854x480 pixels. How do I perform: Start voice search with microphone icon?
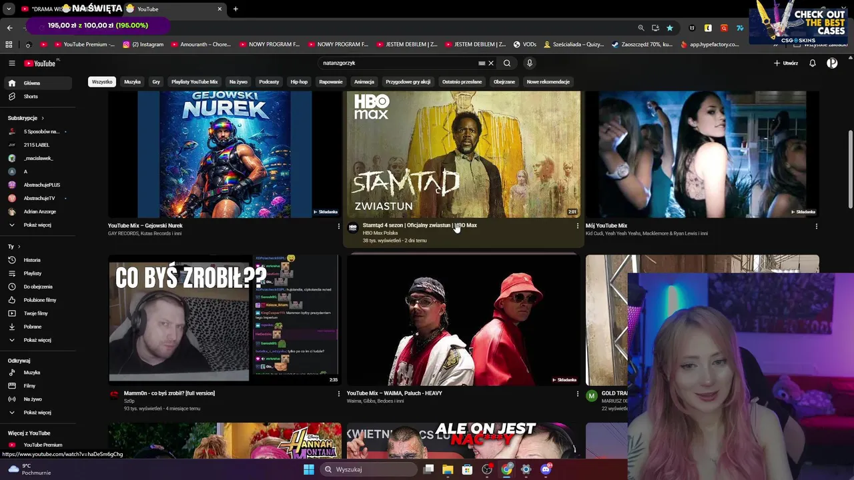point(530,63)
